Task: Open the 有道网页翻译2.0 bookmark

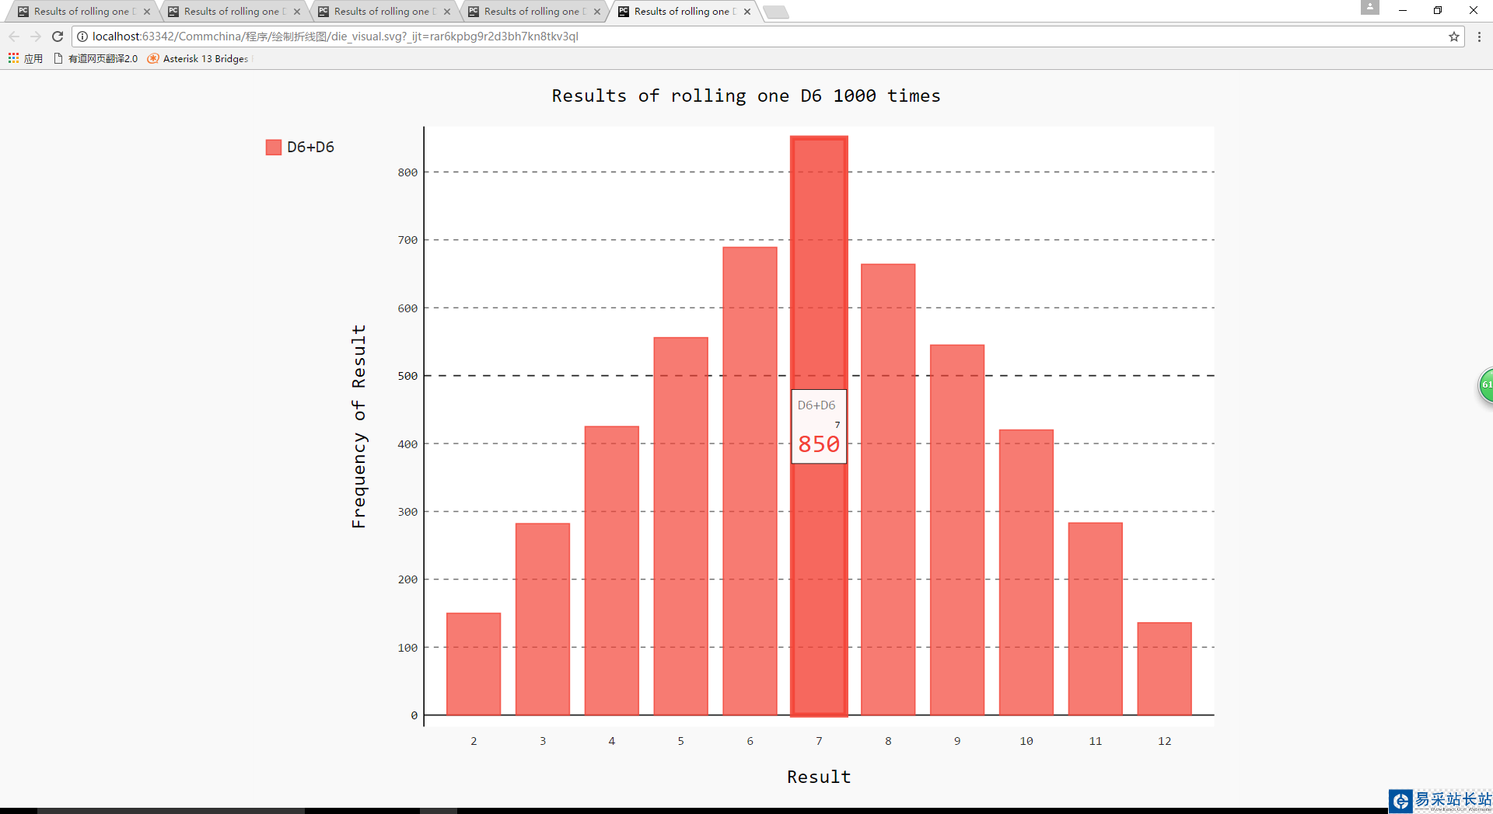Action: coord(96,58)
